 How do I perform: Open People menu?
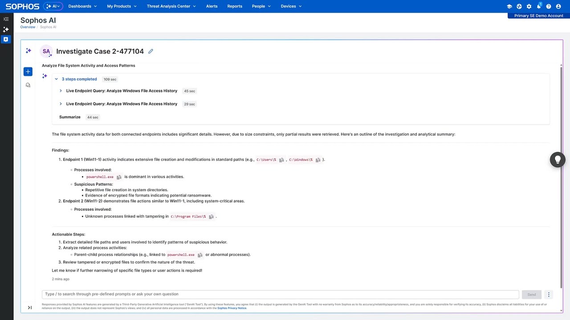[x=261, y=6]
